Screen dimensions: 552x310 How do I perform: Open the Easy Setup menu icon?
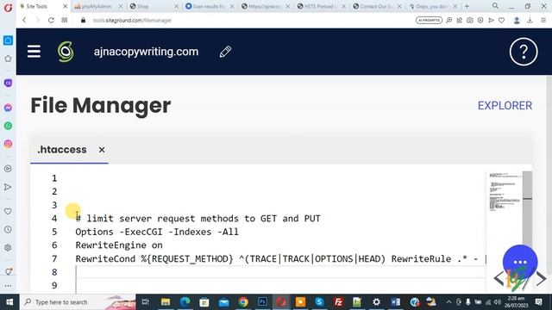click(x=543, y=21)
